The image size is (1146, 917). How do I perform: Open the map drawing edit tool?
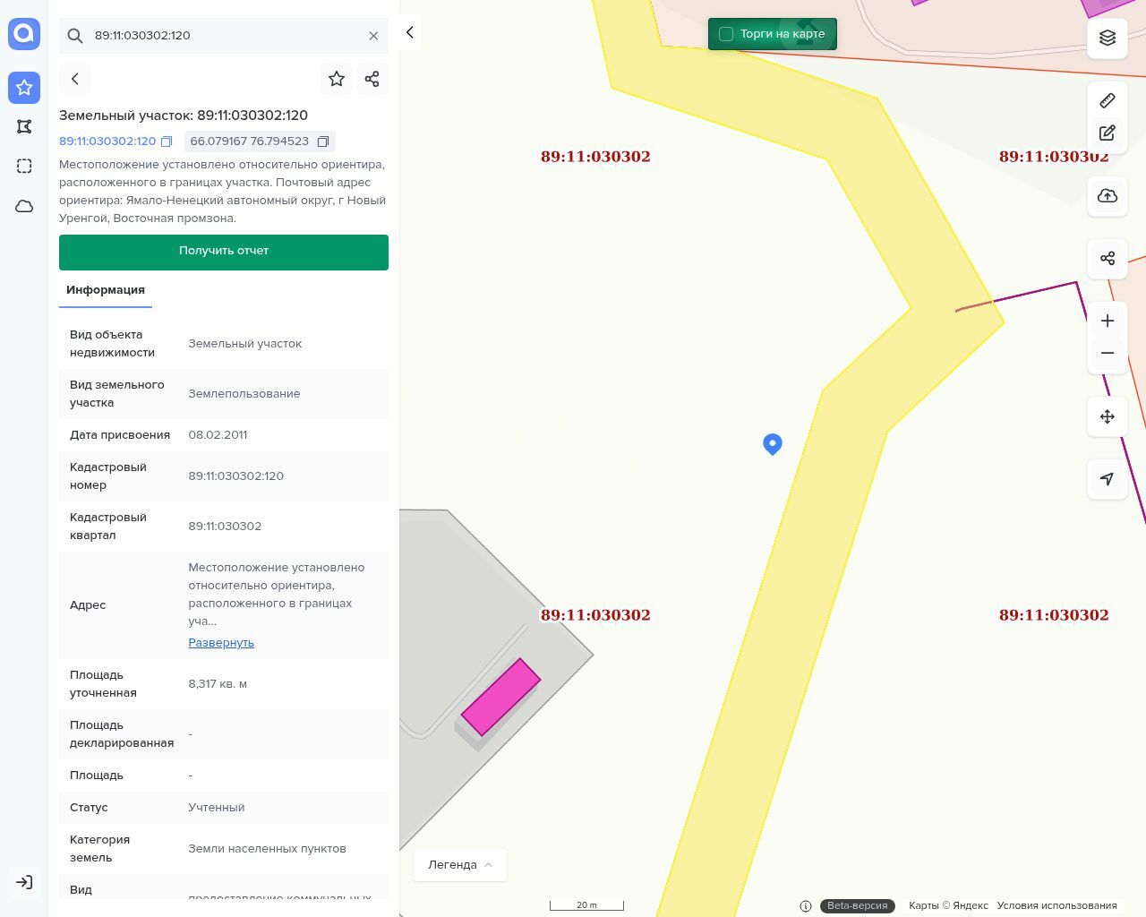click(x=1108, y=133)
